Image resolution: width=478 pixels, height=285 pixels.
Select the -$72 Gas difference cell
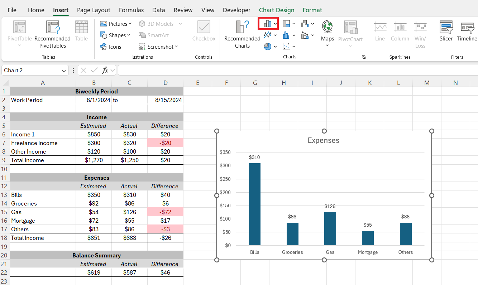[165, 212]
